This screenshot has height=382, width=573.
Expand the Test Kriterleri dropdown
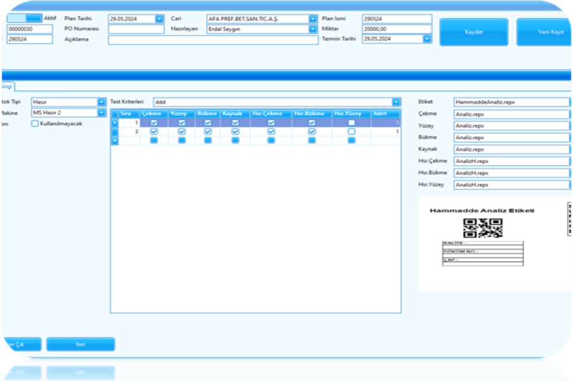pyautogui.click(x=396, y=102)
